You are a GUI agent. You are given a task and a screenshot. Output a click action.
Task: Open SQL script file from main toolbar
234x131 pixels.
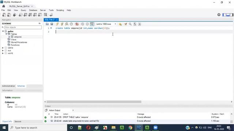click(x=9, y=15)
